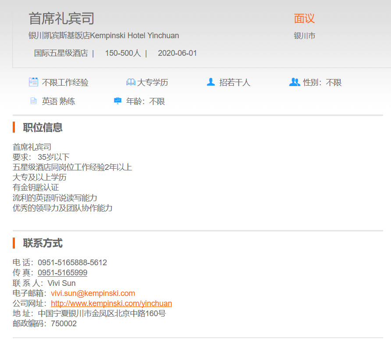The height and width of the screenshot is (339, 391).
Task: Click the single person icon beside 招若干人
Action: click(x=211, y=82)
